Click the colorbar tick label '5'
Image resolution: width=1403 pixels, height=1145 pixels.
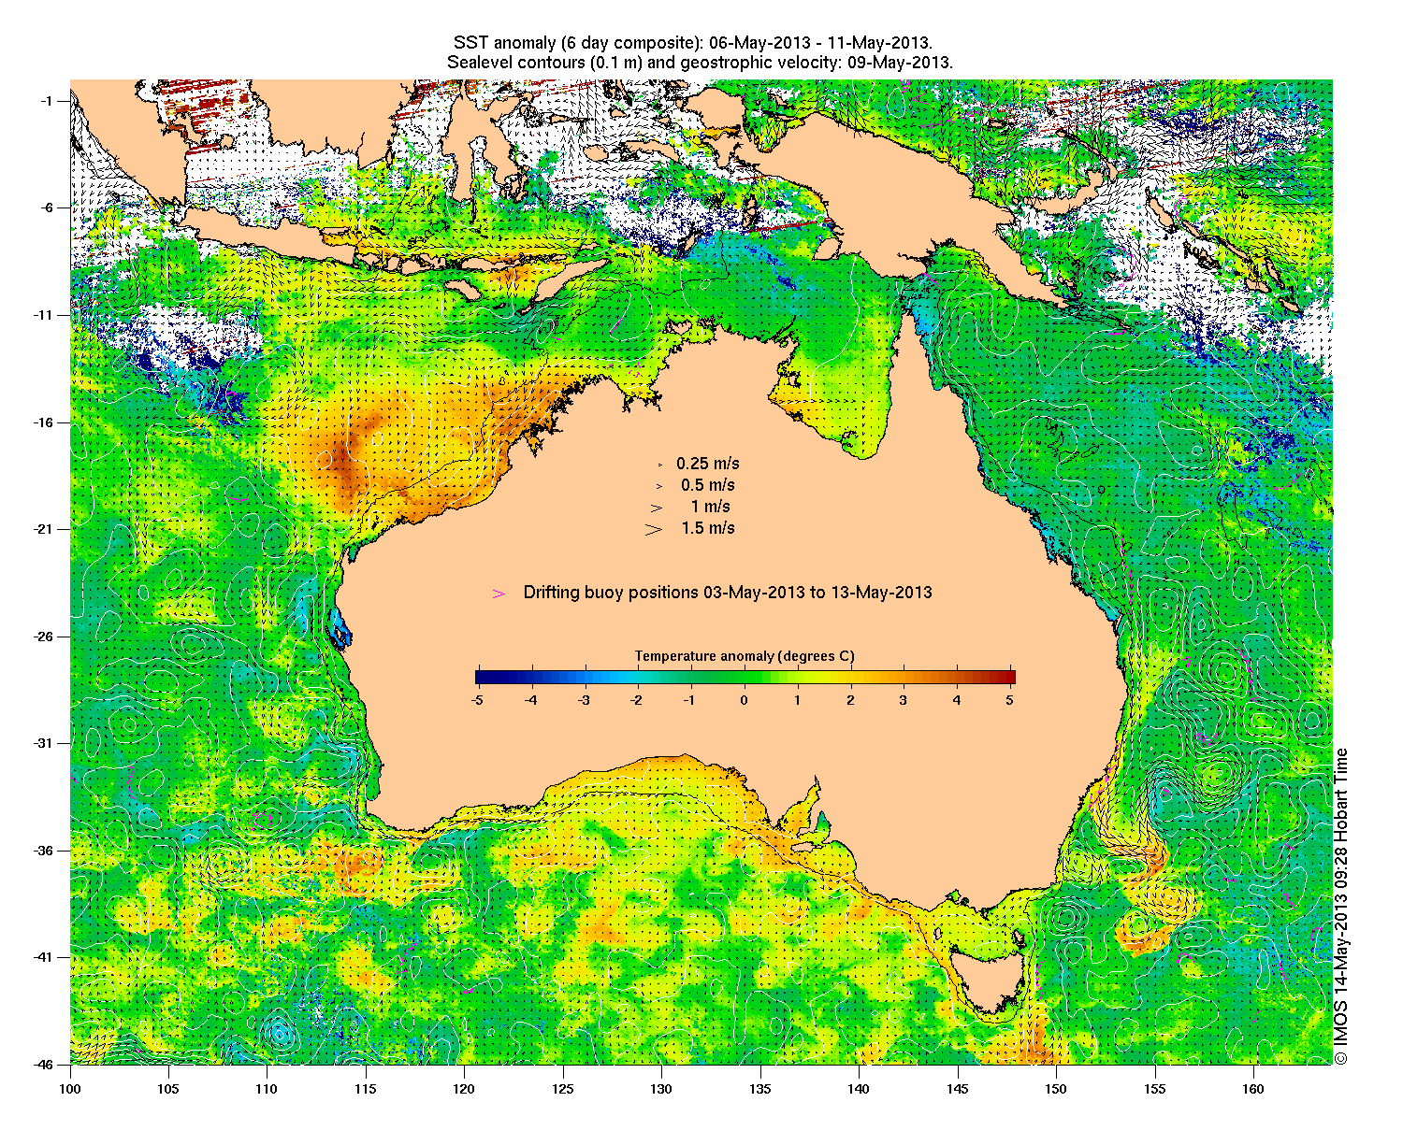pyautogui.click(x=1010, y=699)
